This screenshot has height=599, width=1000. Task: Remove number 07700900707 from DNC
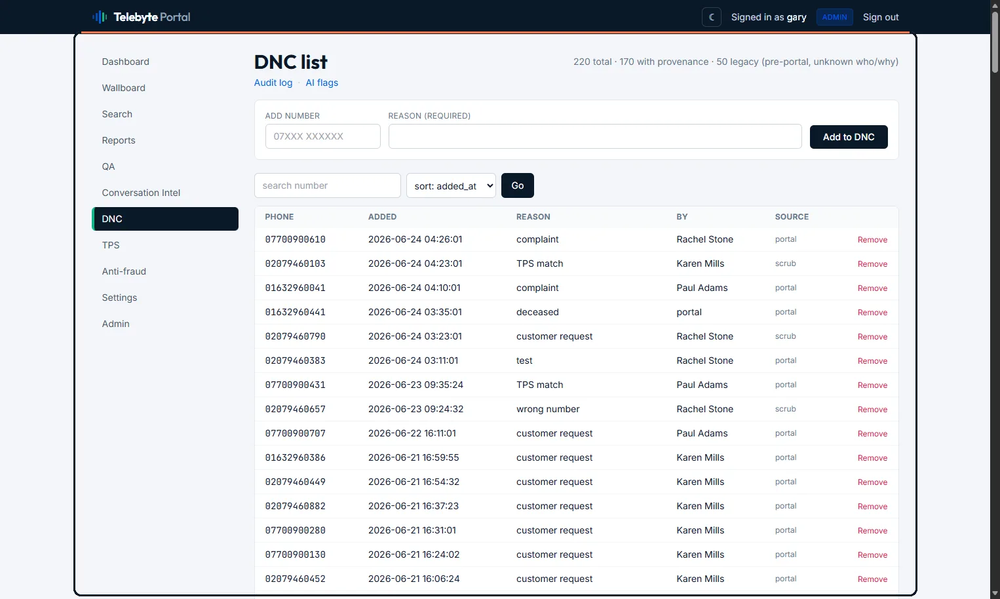(x=872, y=434)
